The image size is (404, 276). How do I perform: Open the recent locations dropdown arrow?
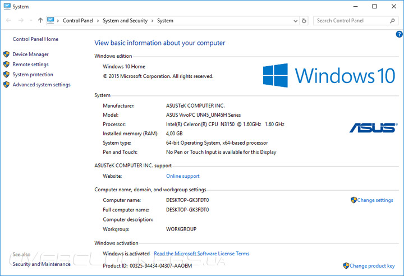(x=31, y=20)
